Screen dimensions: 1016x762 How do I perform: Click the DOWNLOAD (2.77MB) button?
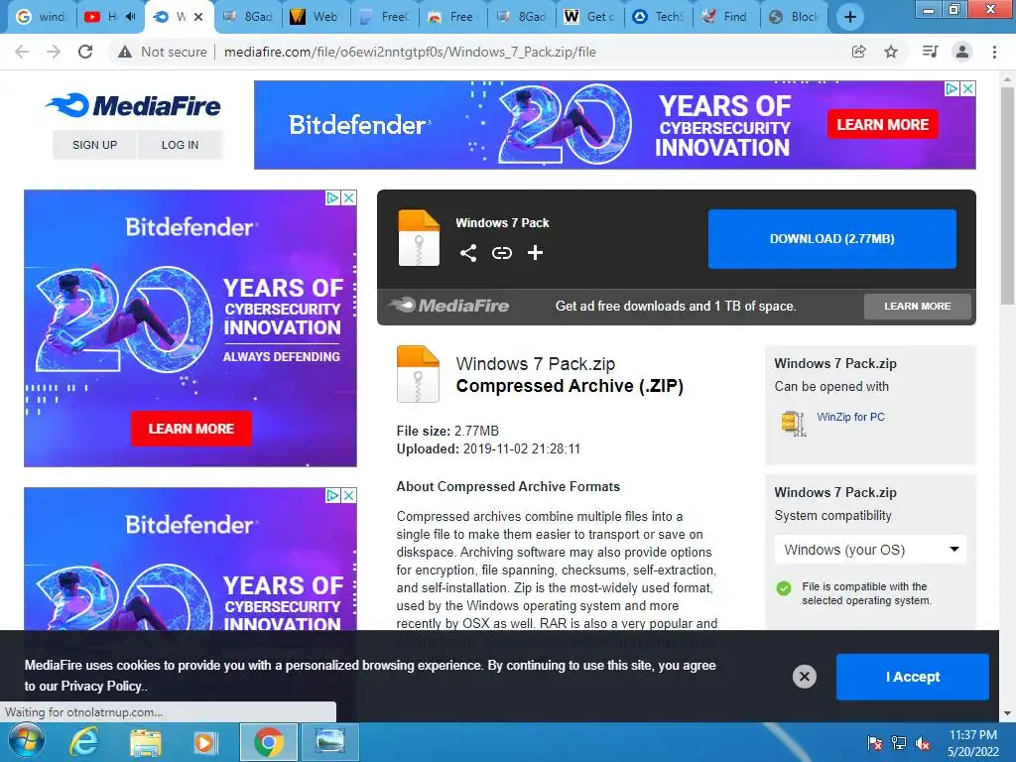(832, 238)
